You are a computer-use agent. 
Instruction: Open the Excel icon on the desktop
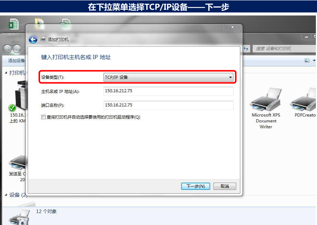click(x=14, y=24)
